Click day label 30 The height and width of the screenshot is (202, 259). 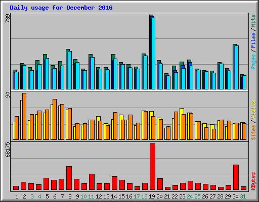coord(235,196)
